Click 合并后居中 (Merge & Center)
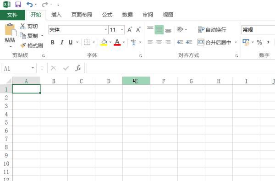The width and height of the screenshot is (275, 181). (x=214, y=42)
